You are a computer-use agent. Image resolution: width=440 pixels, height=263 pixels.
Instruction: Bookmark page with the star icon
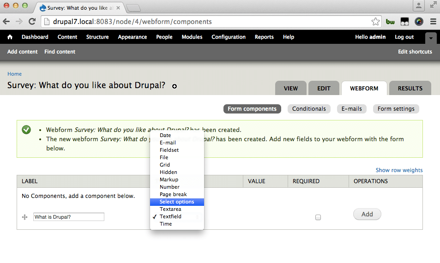point(375,22)
